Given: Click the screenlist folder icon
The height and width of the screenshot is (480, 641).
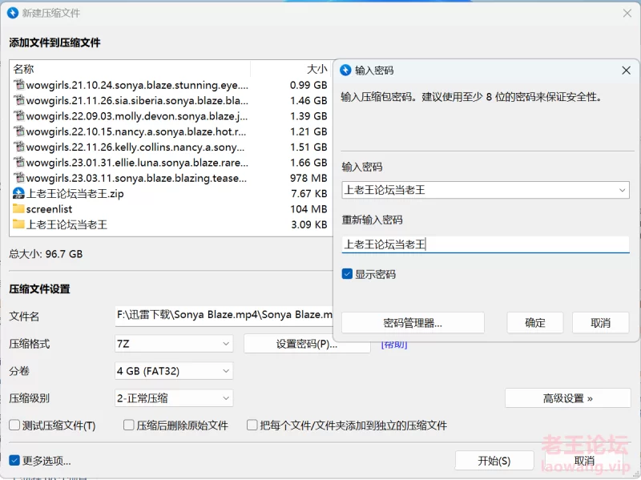Looking at the screenshot, I should (x=18, y=209).
